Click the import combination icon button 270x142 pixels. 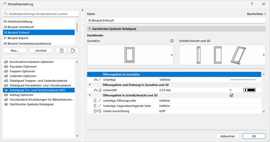(x=61, y=51)
